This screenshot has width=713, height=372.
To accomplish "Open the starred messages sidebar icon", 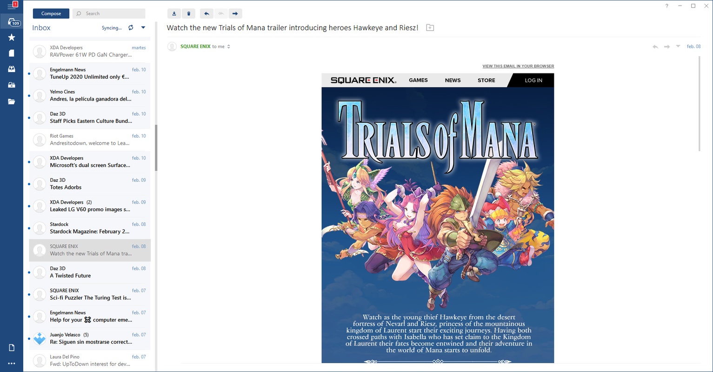I will tap(12, 37).
